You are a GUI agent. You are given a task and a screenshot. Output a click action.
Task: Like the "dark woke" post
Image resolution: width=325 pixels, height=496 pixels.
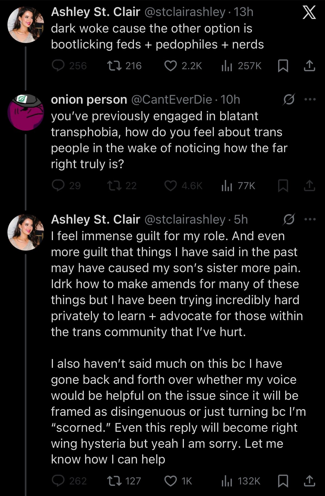170,66
